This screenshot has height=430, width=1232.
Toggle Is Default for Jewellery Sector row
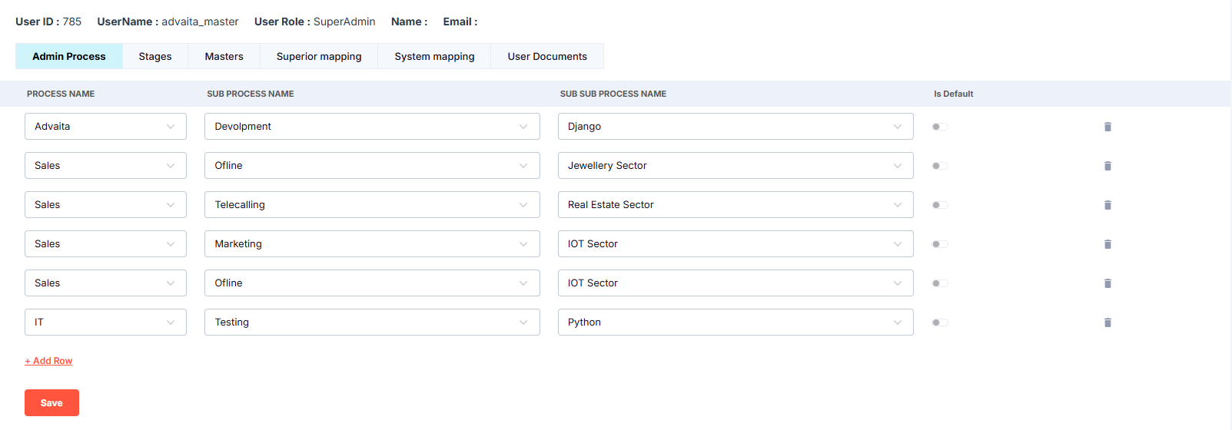click(x=939, y=166)
